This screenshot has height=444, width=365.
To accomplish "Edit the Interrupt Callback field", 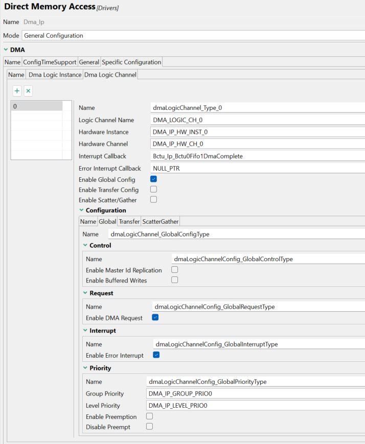I will point(257,156).
